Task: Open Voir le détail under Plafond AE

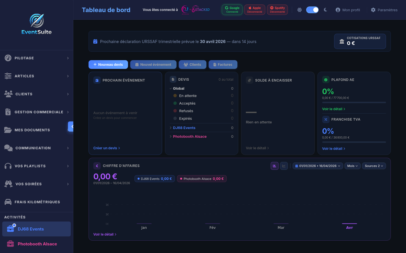Action: pos(333,109)
